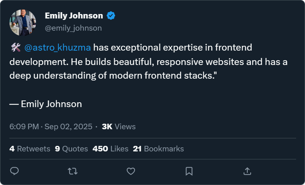This screenshot has height=185, width=305.
Task: Retweet this post using the arrows icon
Action: click(x=72, y=171)
